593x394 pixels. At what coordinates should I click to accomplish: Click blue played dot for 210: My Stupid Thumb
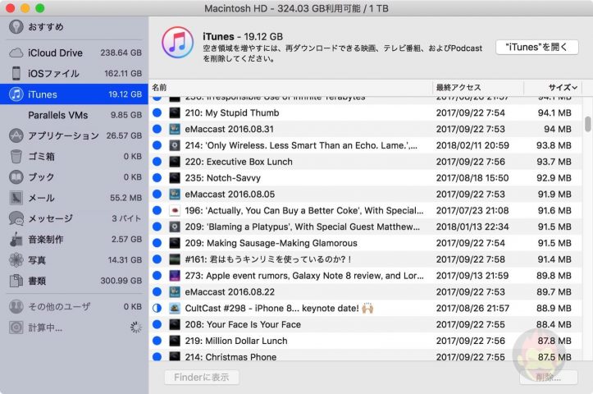pos(157,112)
